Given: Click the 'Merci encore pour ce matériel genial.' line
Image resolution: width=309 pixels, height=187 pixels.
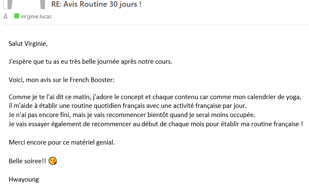Looking at the screenshot, I should click(62, 142).
